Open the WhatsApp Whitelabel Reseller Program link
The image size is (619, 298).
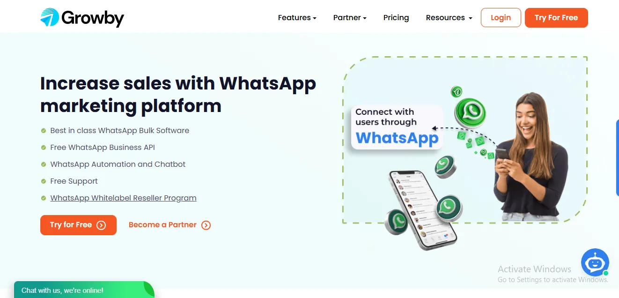coord(124,198)
